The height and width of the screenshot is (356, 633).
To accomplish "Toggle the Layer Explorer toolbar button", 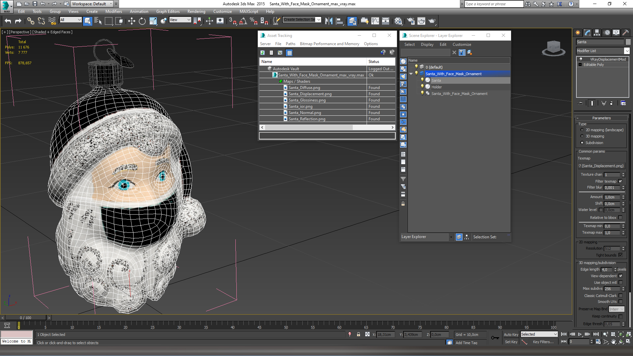I will click(x=352, y=21).
